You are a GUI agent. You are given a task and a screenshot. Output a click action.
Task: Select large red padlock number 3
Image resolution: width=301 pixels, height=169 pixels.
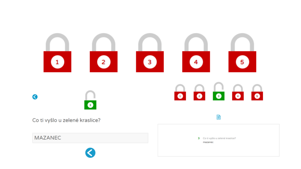coord(150,53)
